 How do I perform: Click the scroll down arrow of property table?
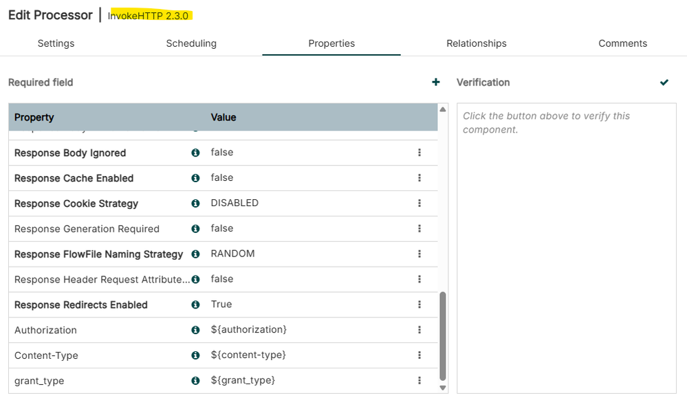click(x=443, y=388)
